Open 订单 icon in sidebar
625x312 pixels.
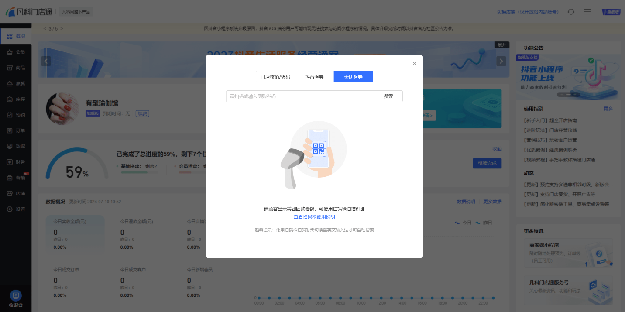(x=10, y=130)
